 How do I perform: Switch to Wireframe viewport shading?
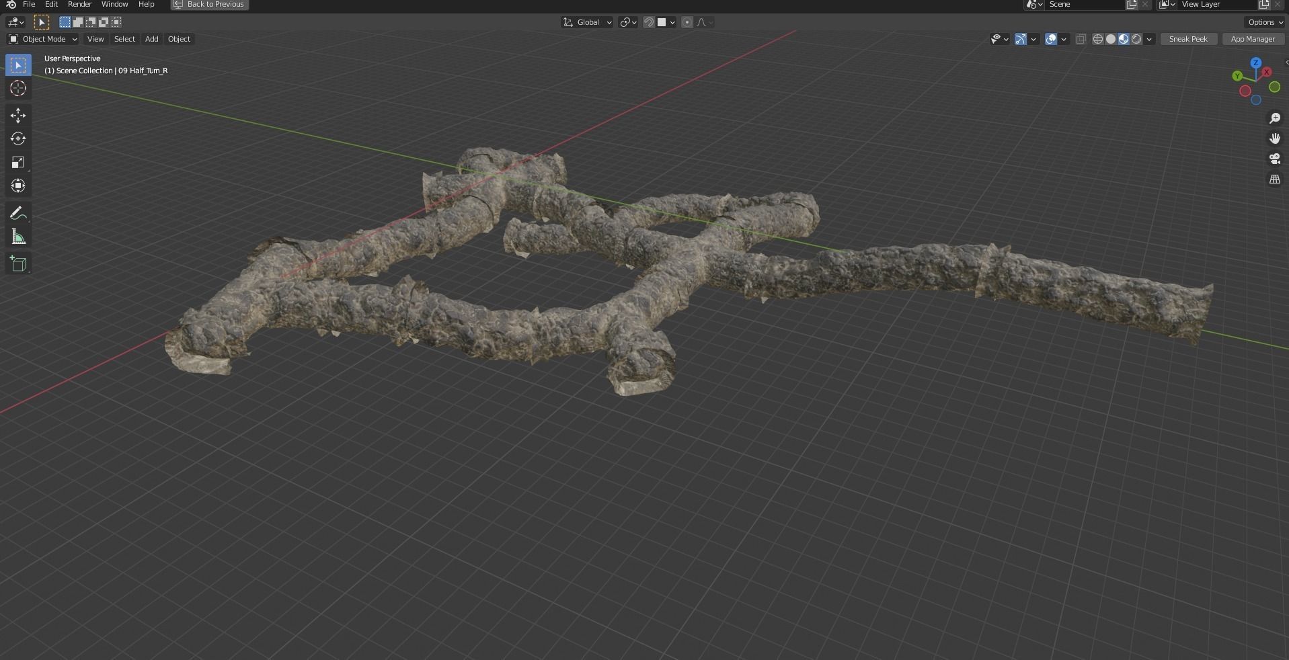[1098, 39]
